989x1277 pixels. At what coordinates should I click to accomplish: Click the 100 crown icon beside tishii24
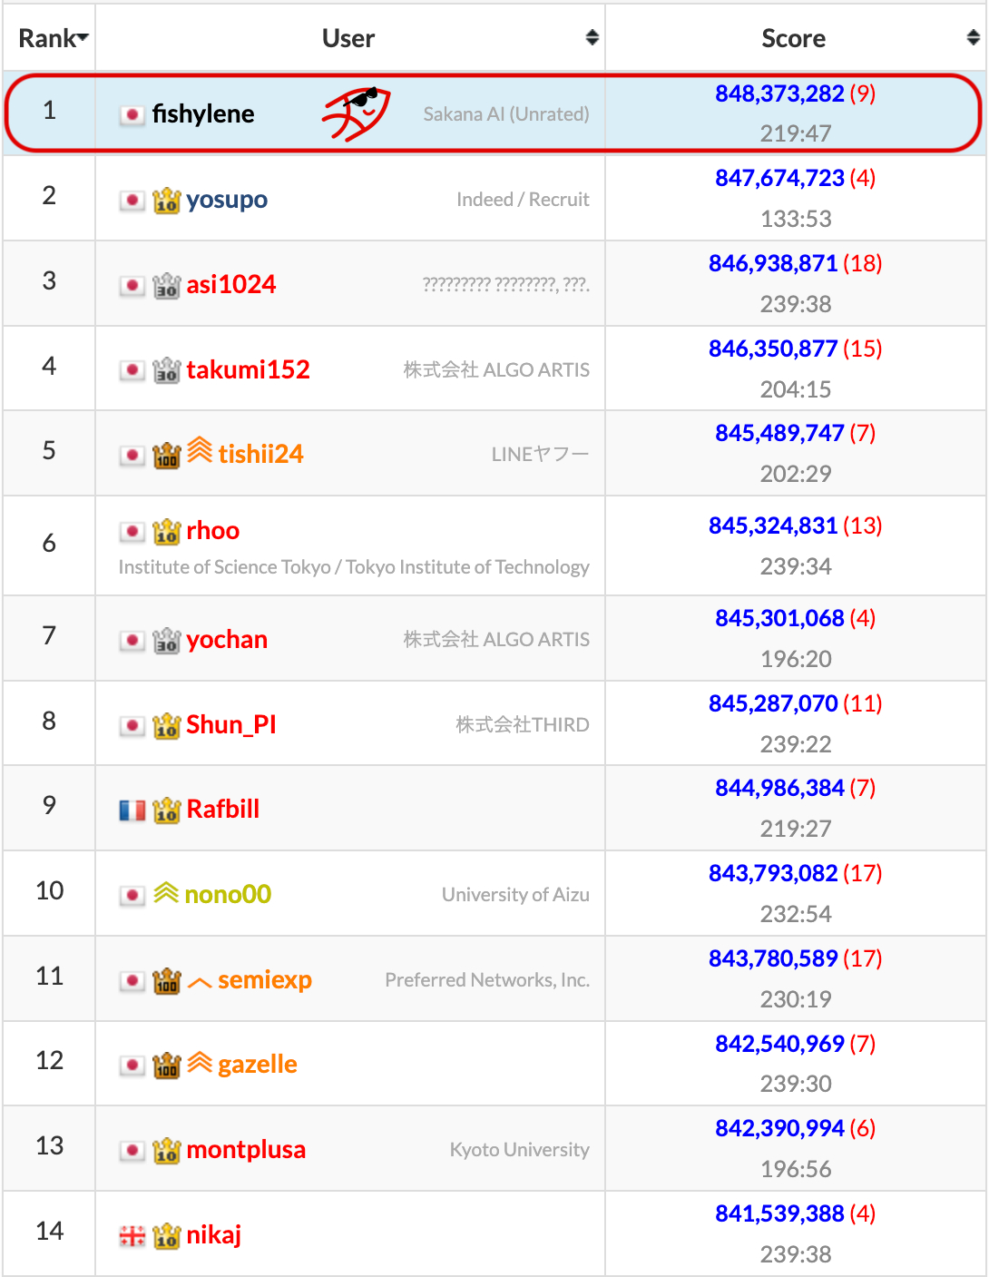tap(166, 455)
